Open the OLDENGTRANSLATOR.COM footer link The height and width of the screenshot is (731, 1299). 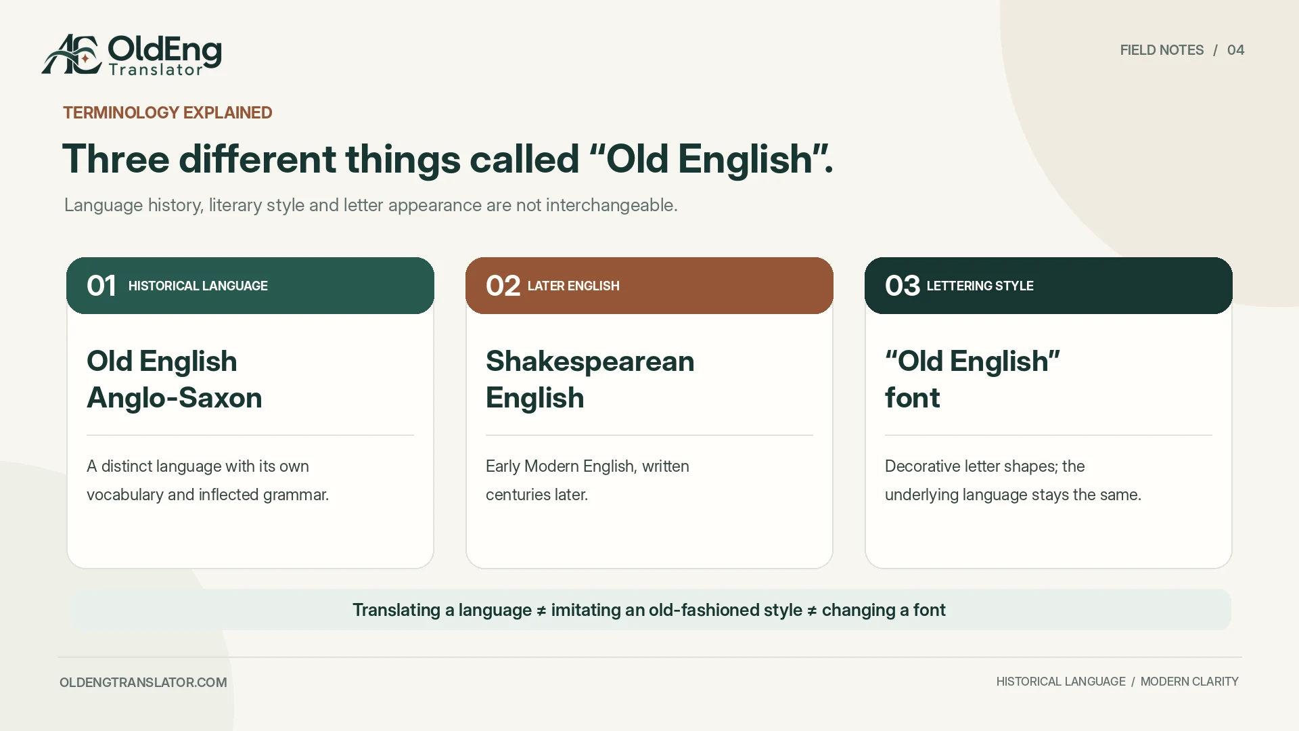(143, 682)
